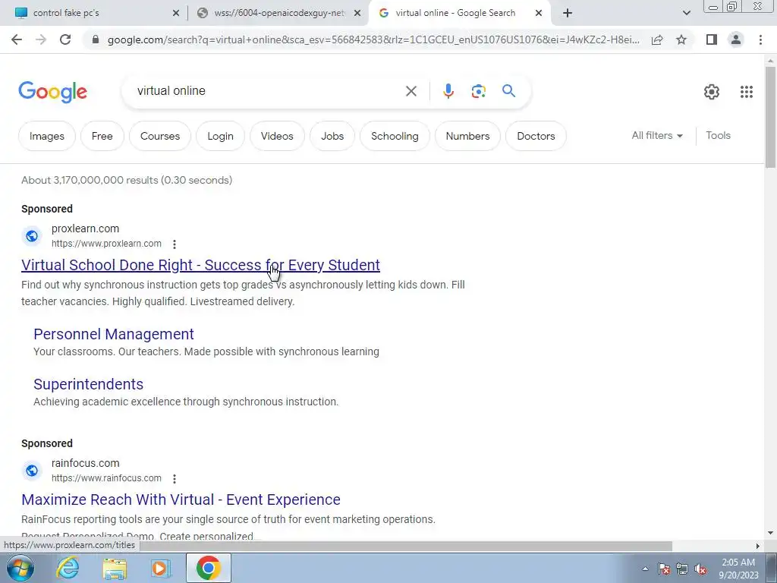Open the Action Center flag icon
The height and width of the screenshot is (583, 777).
point(664,569)
